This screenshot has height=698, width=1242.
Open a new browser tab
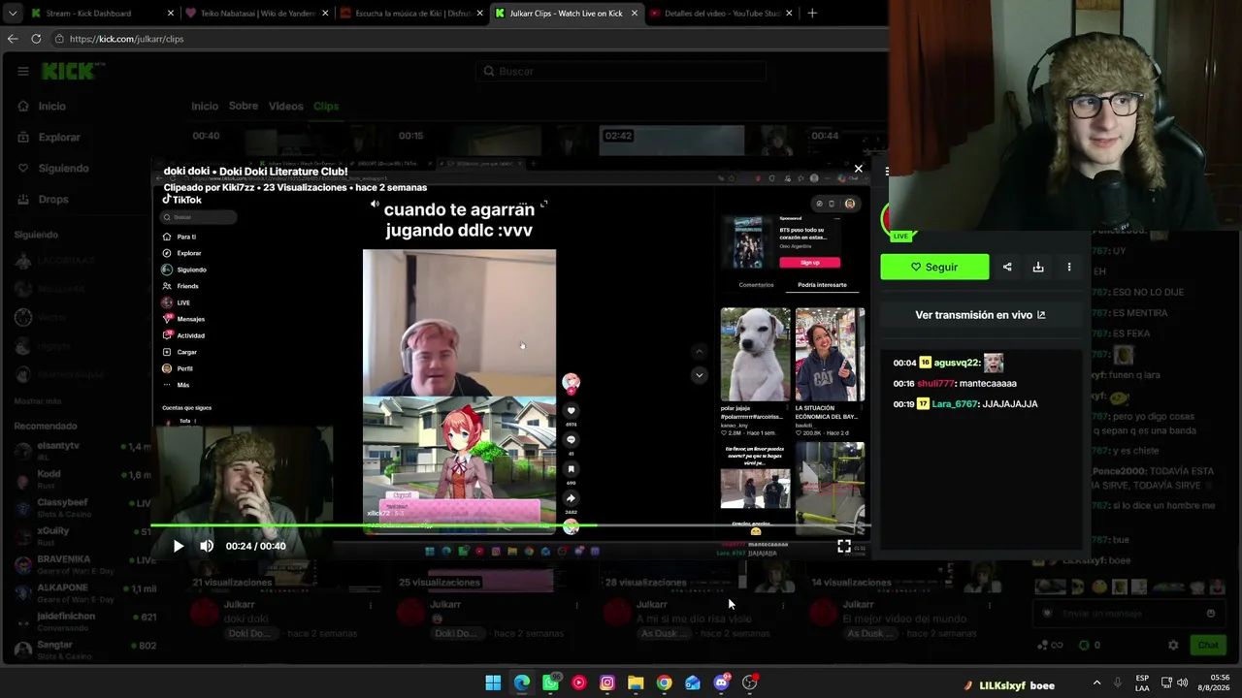pos(812,14)
